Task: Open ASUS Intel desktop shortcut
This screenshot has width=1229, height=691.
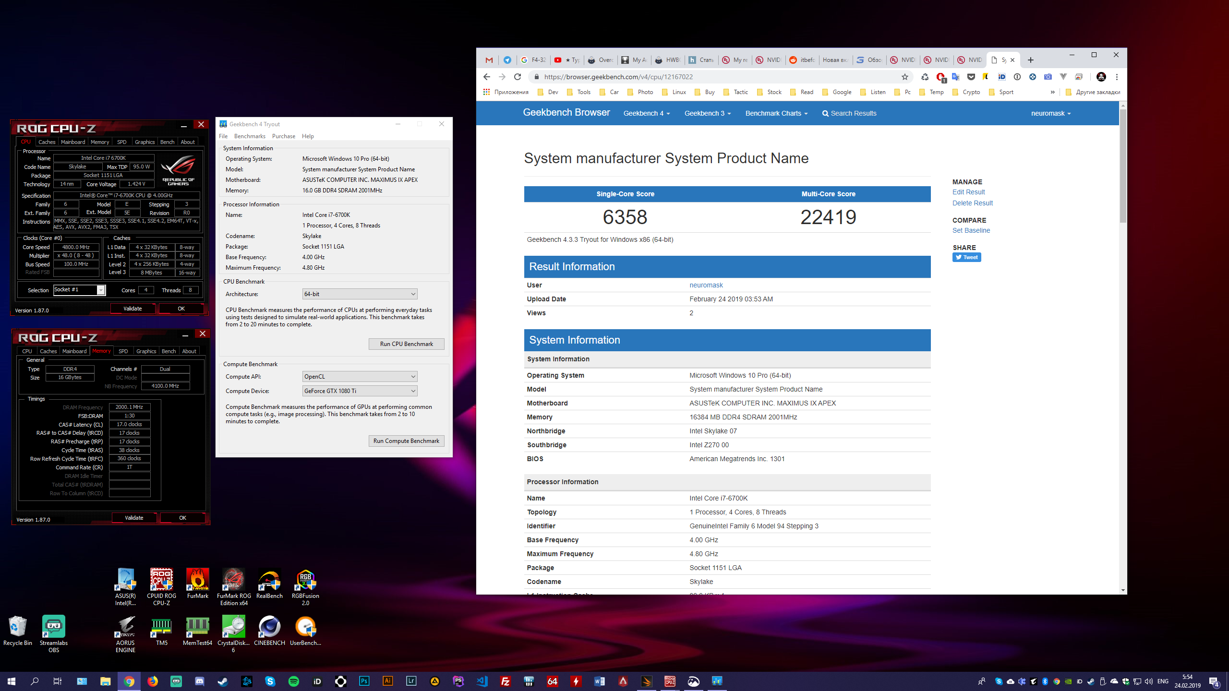Action: [x=125, y=586]
